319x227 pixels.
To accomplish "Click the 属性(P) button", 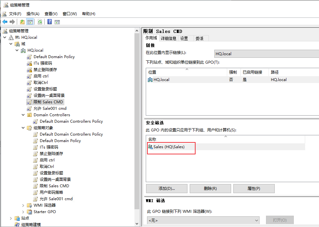I will [x=254, y=189].
